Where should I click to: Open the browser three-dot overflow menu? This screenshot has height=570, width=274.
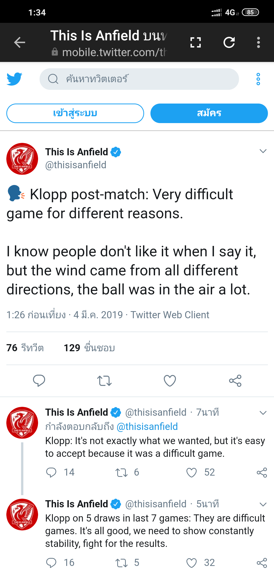(x=258, y=42)
